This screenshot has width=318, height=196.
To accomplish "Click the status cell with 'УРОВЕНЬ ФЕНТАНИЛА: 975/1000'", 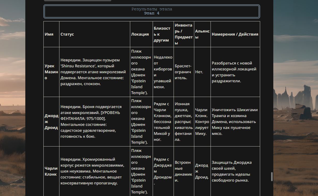I will tap(95, 122).
